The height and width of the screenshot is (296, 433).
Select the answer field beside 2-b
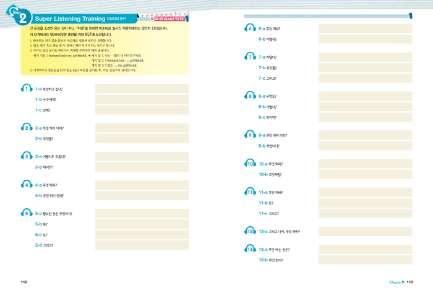[x=142, y=138]
